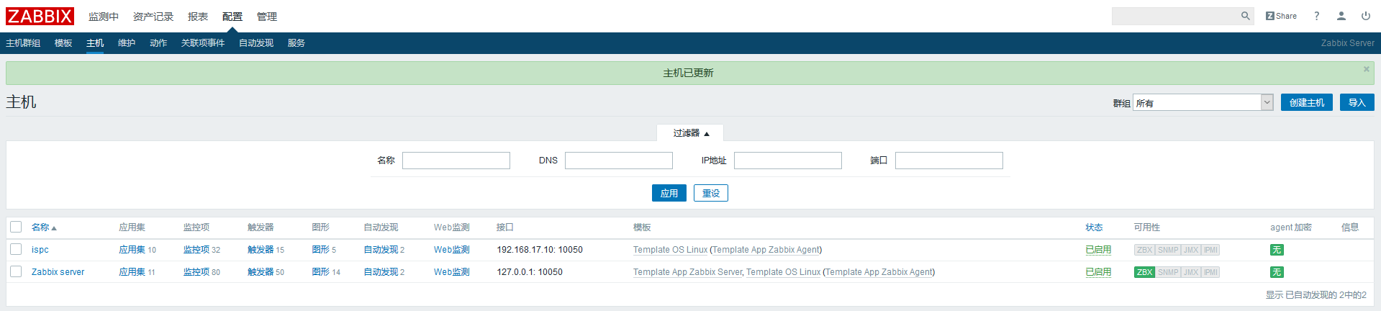Open the ispc host link
The image size is (1381, 311).
pyautogui.click(x=40, y=250)
